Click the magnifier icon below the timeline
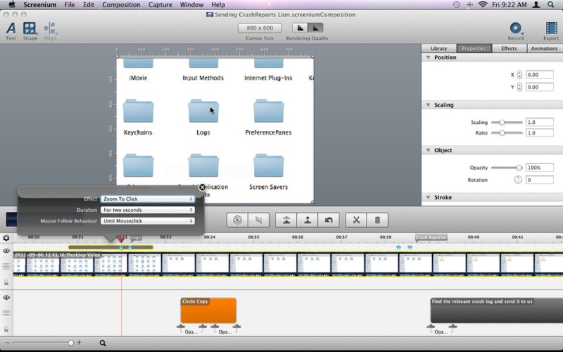 [103, 343]
